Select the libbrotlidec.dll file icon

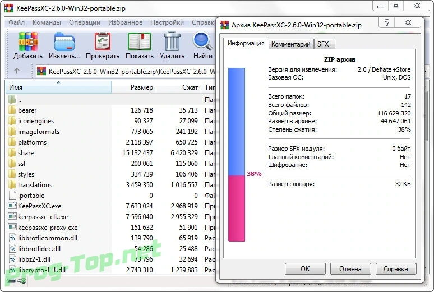[x=12, y=248]
